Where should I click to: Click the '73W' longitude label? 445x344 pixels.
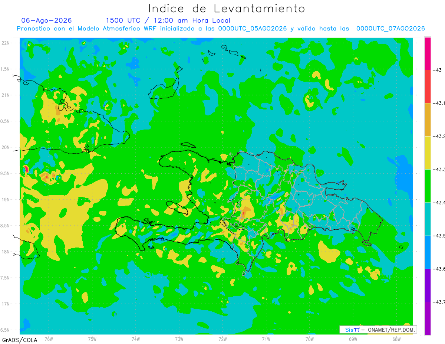pos(179,339)
